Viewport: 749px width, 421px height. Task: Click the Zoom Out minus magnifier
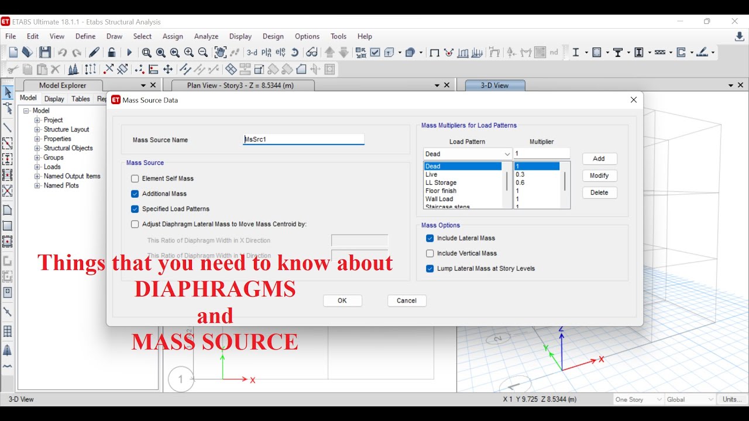pyautogui.click(x=203, y=53)
